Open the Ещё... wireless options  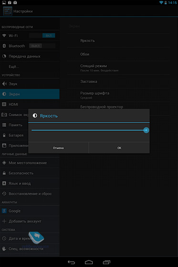(30, 66)
